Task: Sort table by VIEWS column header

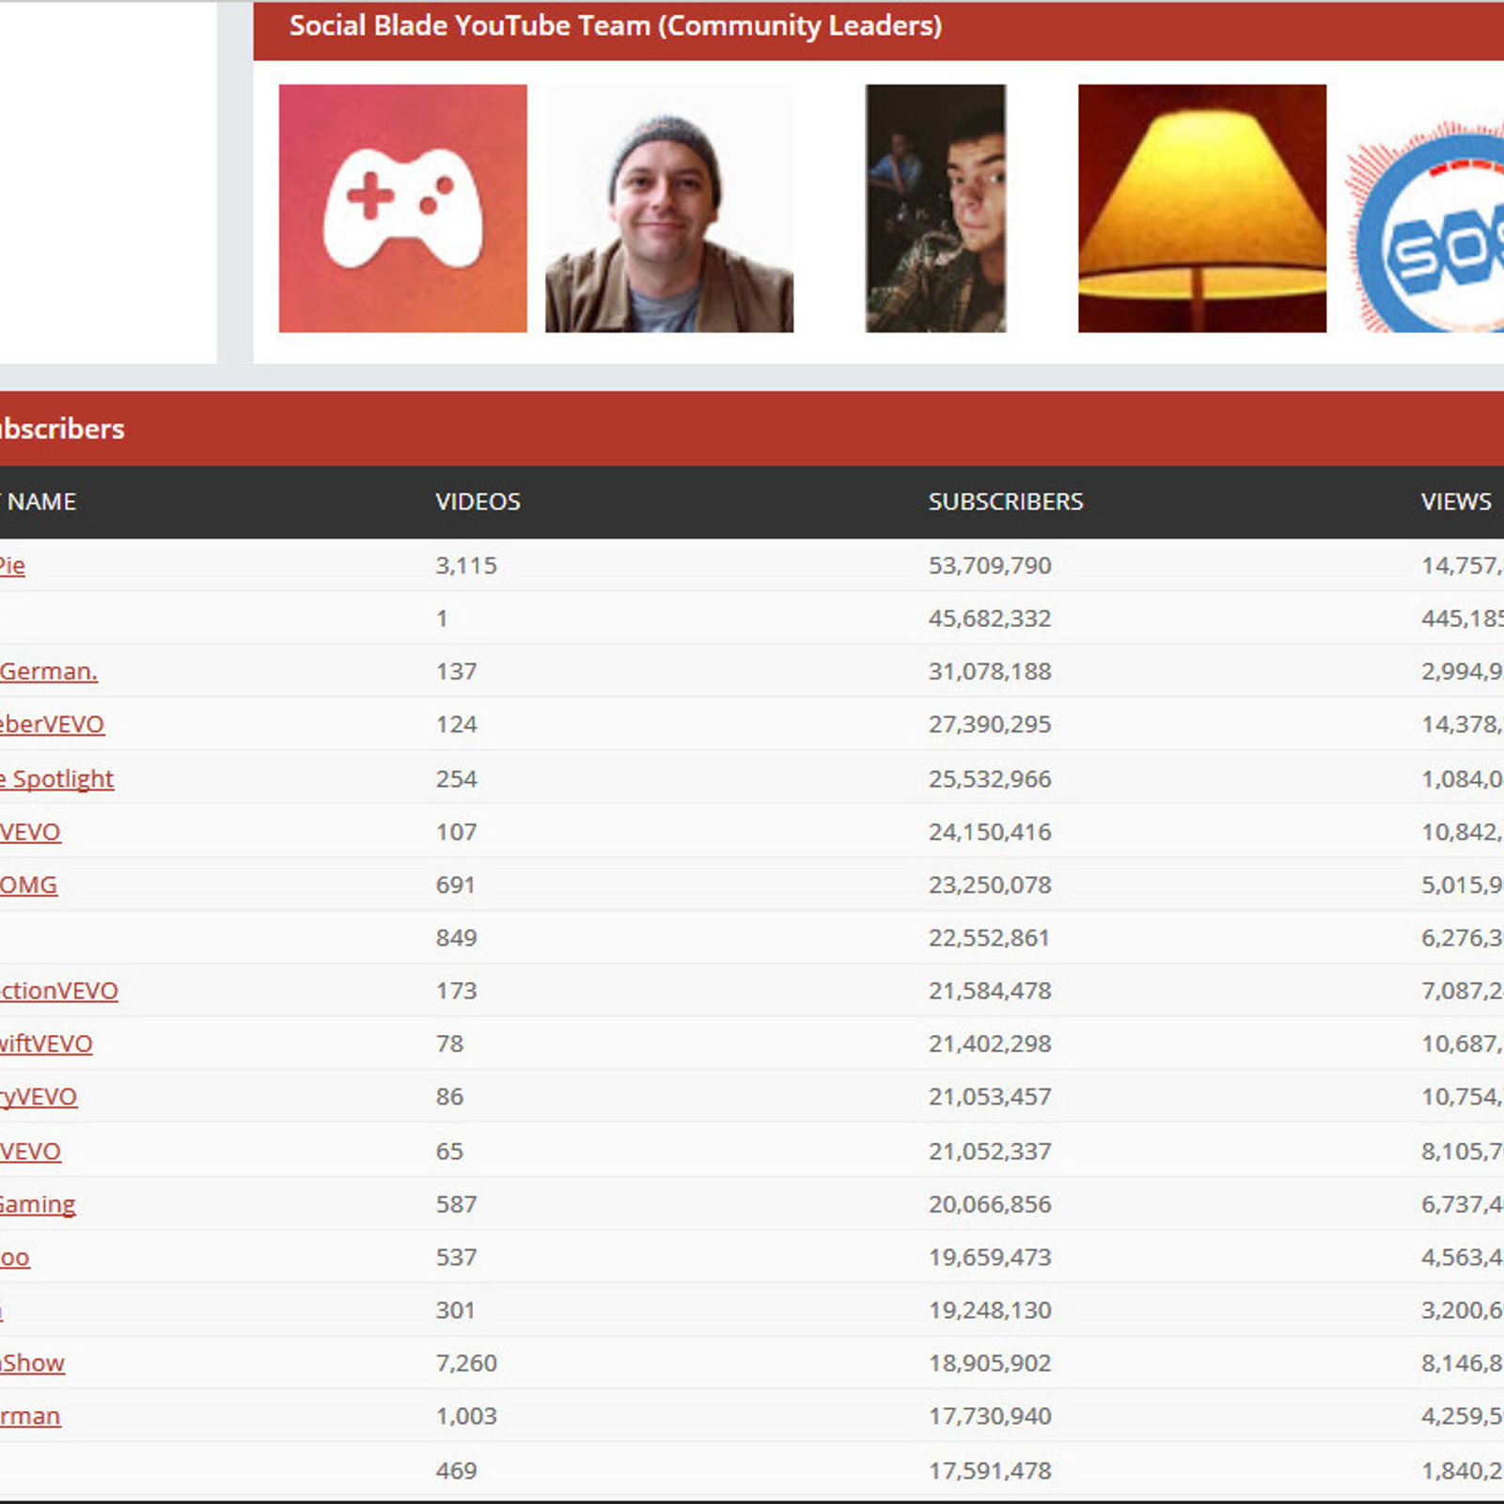Action: coord(1456,501)
